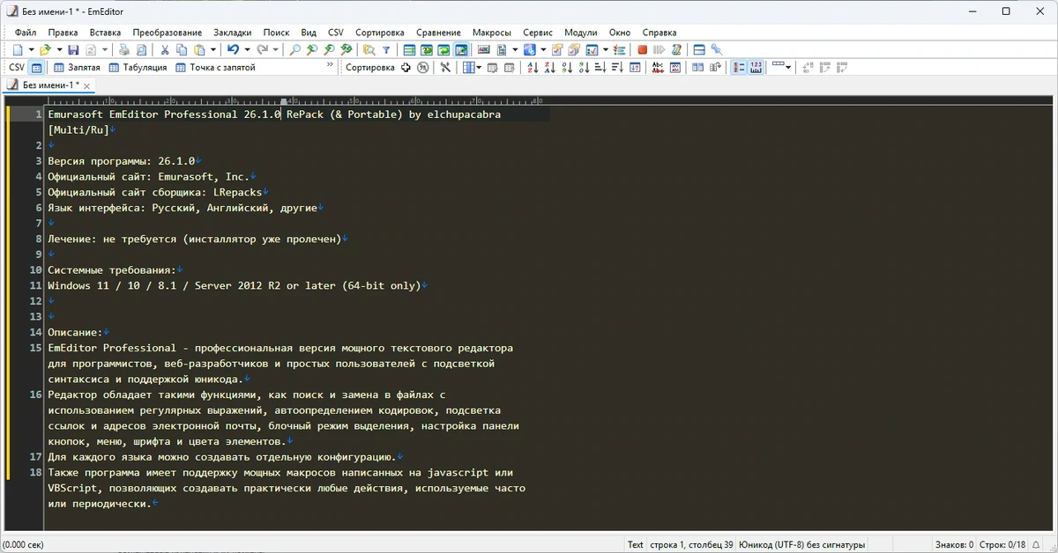Click Сортировка button in CSV toolbar
Image resolution: width=1058 pixels, height=553 pixels.
370,67
